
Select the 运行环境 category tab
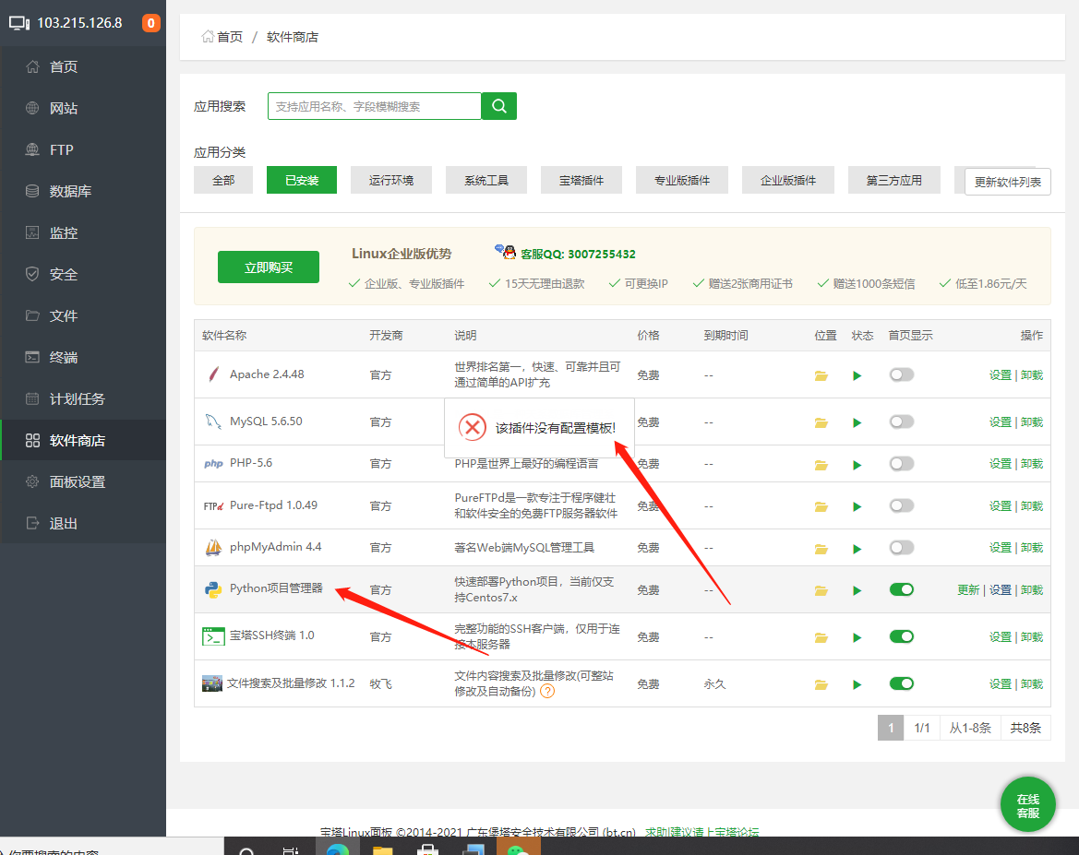[x=390, y=180]
